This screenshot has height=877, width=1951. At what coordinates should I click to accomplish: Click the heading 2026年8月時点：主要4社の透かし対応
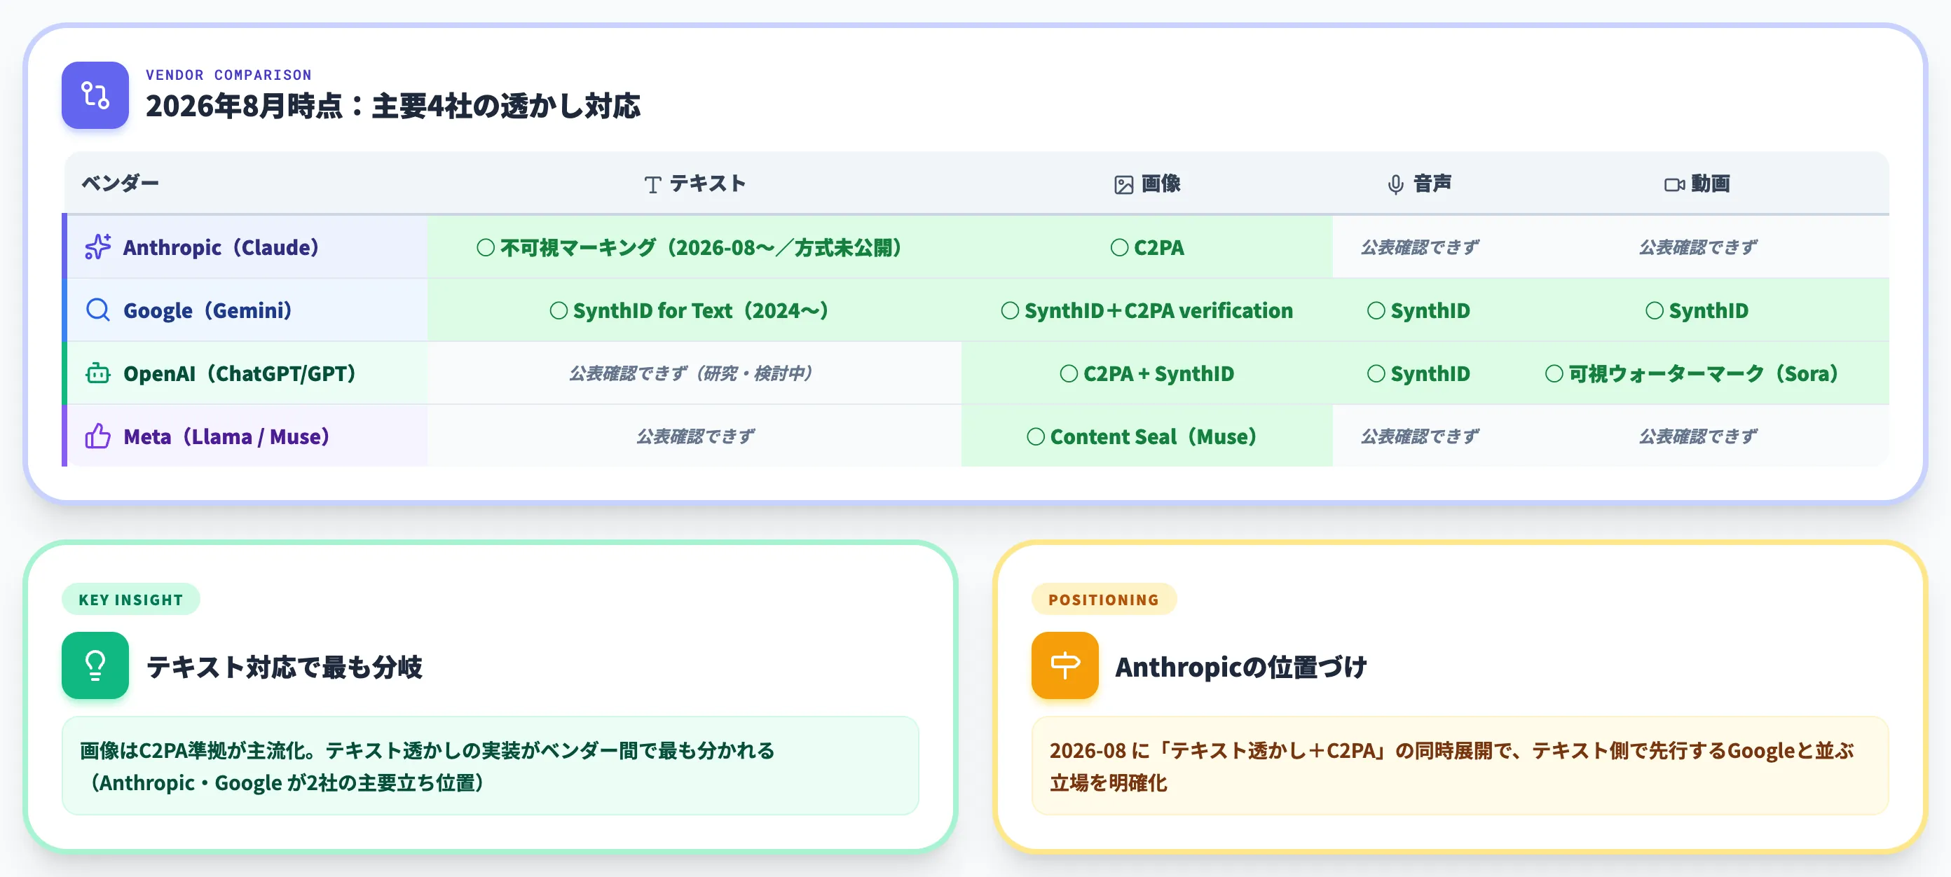(x=393, y=105)
